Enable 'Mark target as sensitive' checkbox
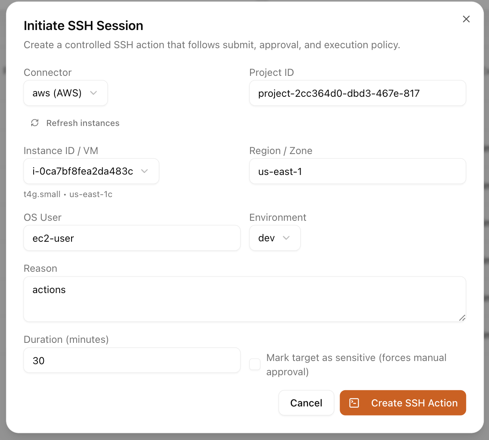489x440 pixels. [x=254, y=364]
